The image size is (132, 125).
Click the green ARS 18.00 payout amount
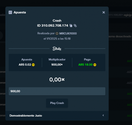(x=86, y=65)
